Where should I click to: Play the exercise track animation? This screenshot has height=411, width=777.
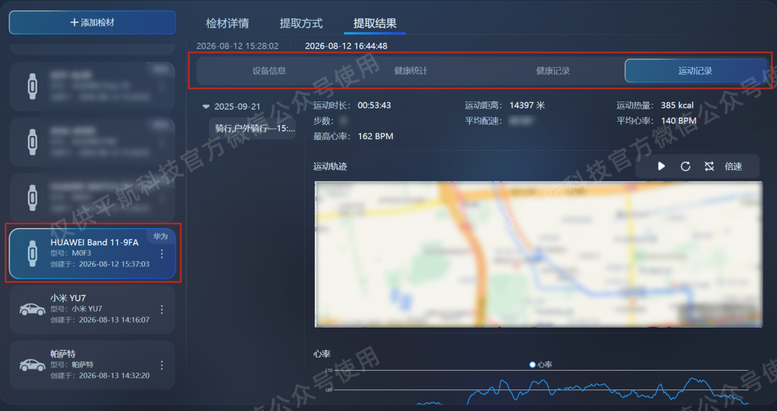(661, 166)
